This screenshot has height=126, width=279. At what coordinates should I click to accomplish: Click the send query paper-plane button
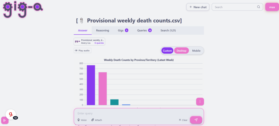pyautogui.click(x=196, y=120)
